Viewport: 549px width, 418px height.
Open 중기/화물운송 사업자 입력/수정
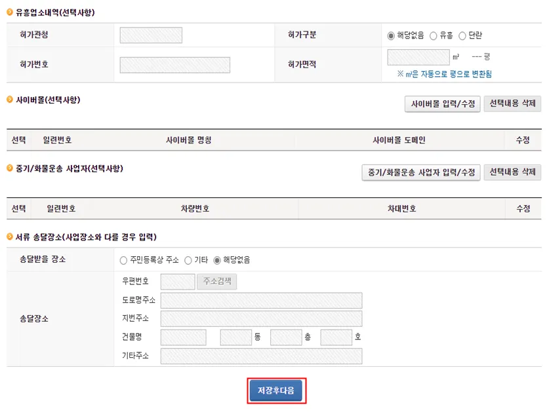point(421,172)
